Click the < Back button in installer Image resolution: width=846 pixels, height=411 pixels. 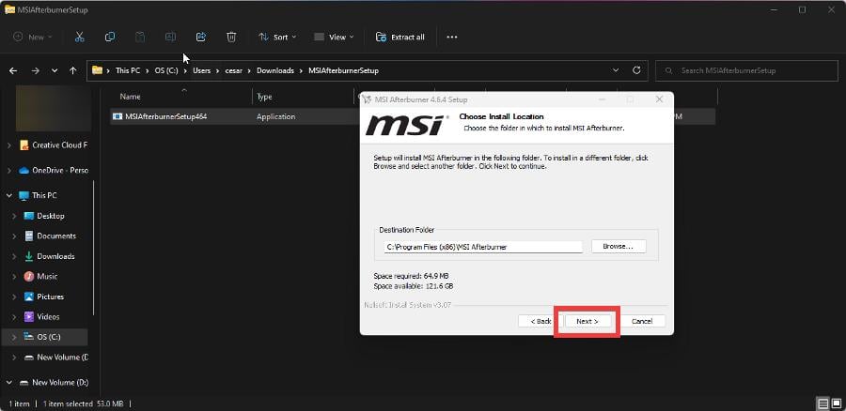540,321
